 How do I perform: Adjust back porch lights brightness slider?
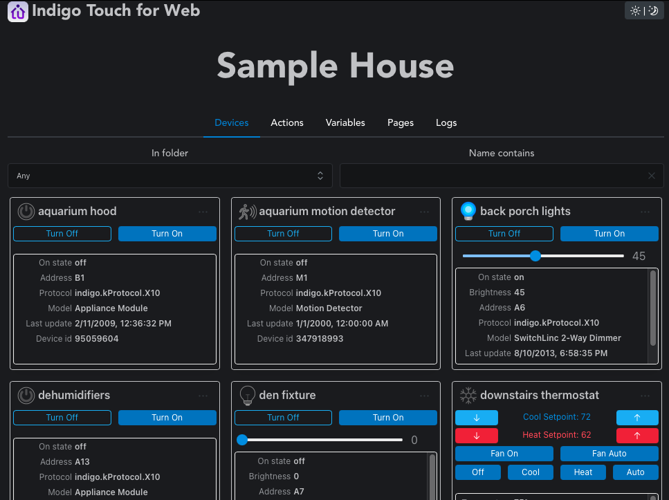(x=543, y=256)
